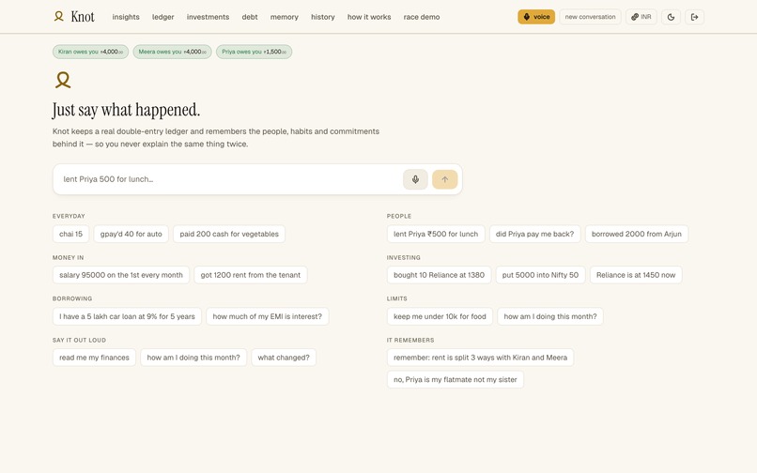Choose got 1200 rent from the tenant
757x473 pixels.
point(251,275)
